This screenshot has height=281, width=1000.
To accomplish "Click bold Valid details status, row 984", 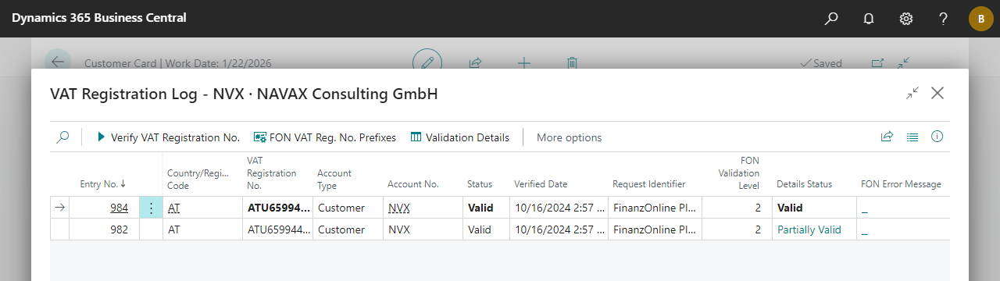I will click(790, 208).
